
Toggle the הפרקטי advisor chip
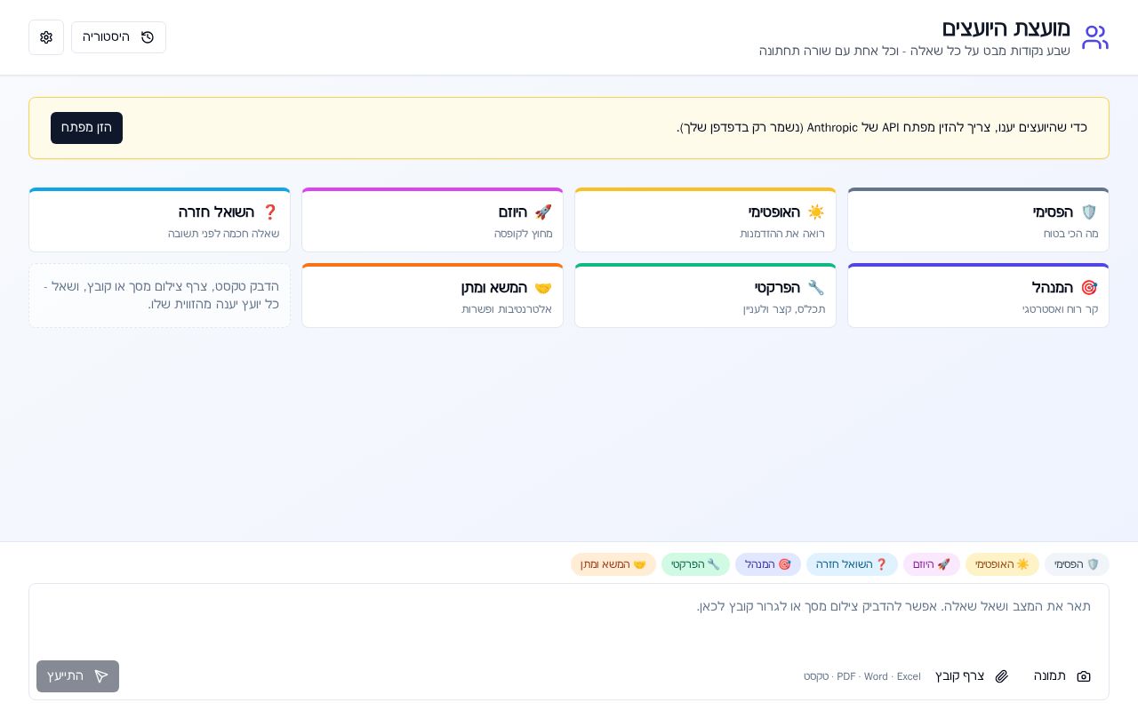(695, 564)
